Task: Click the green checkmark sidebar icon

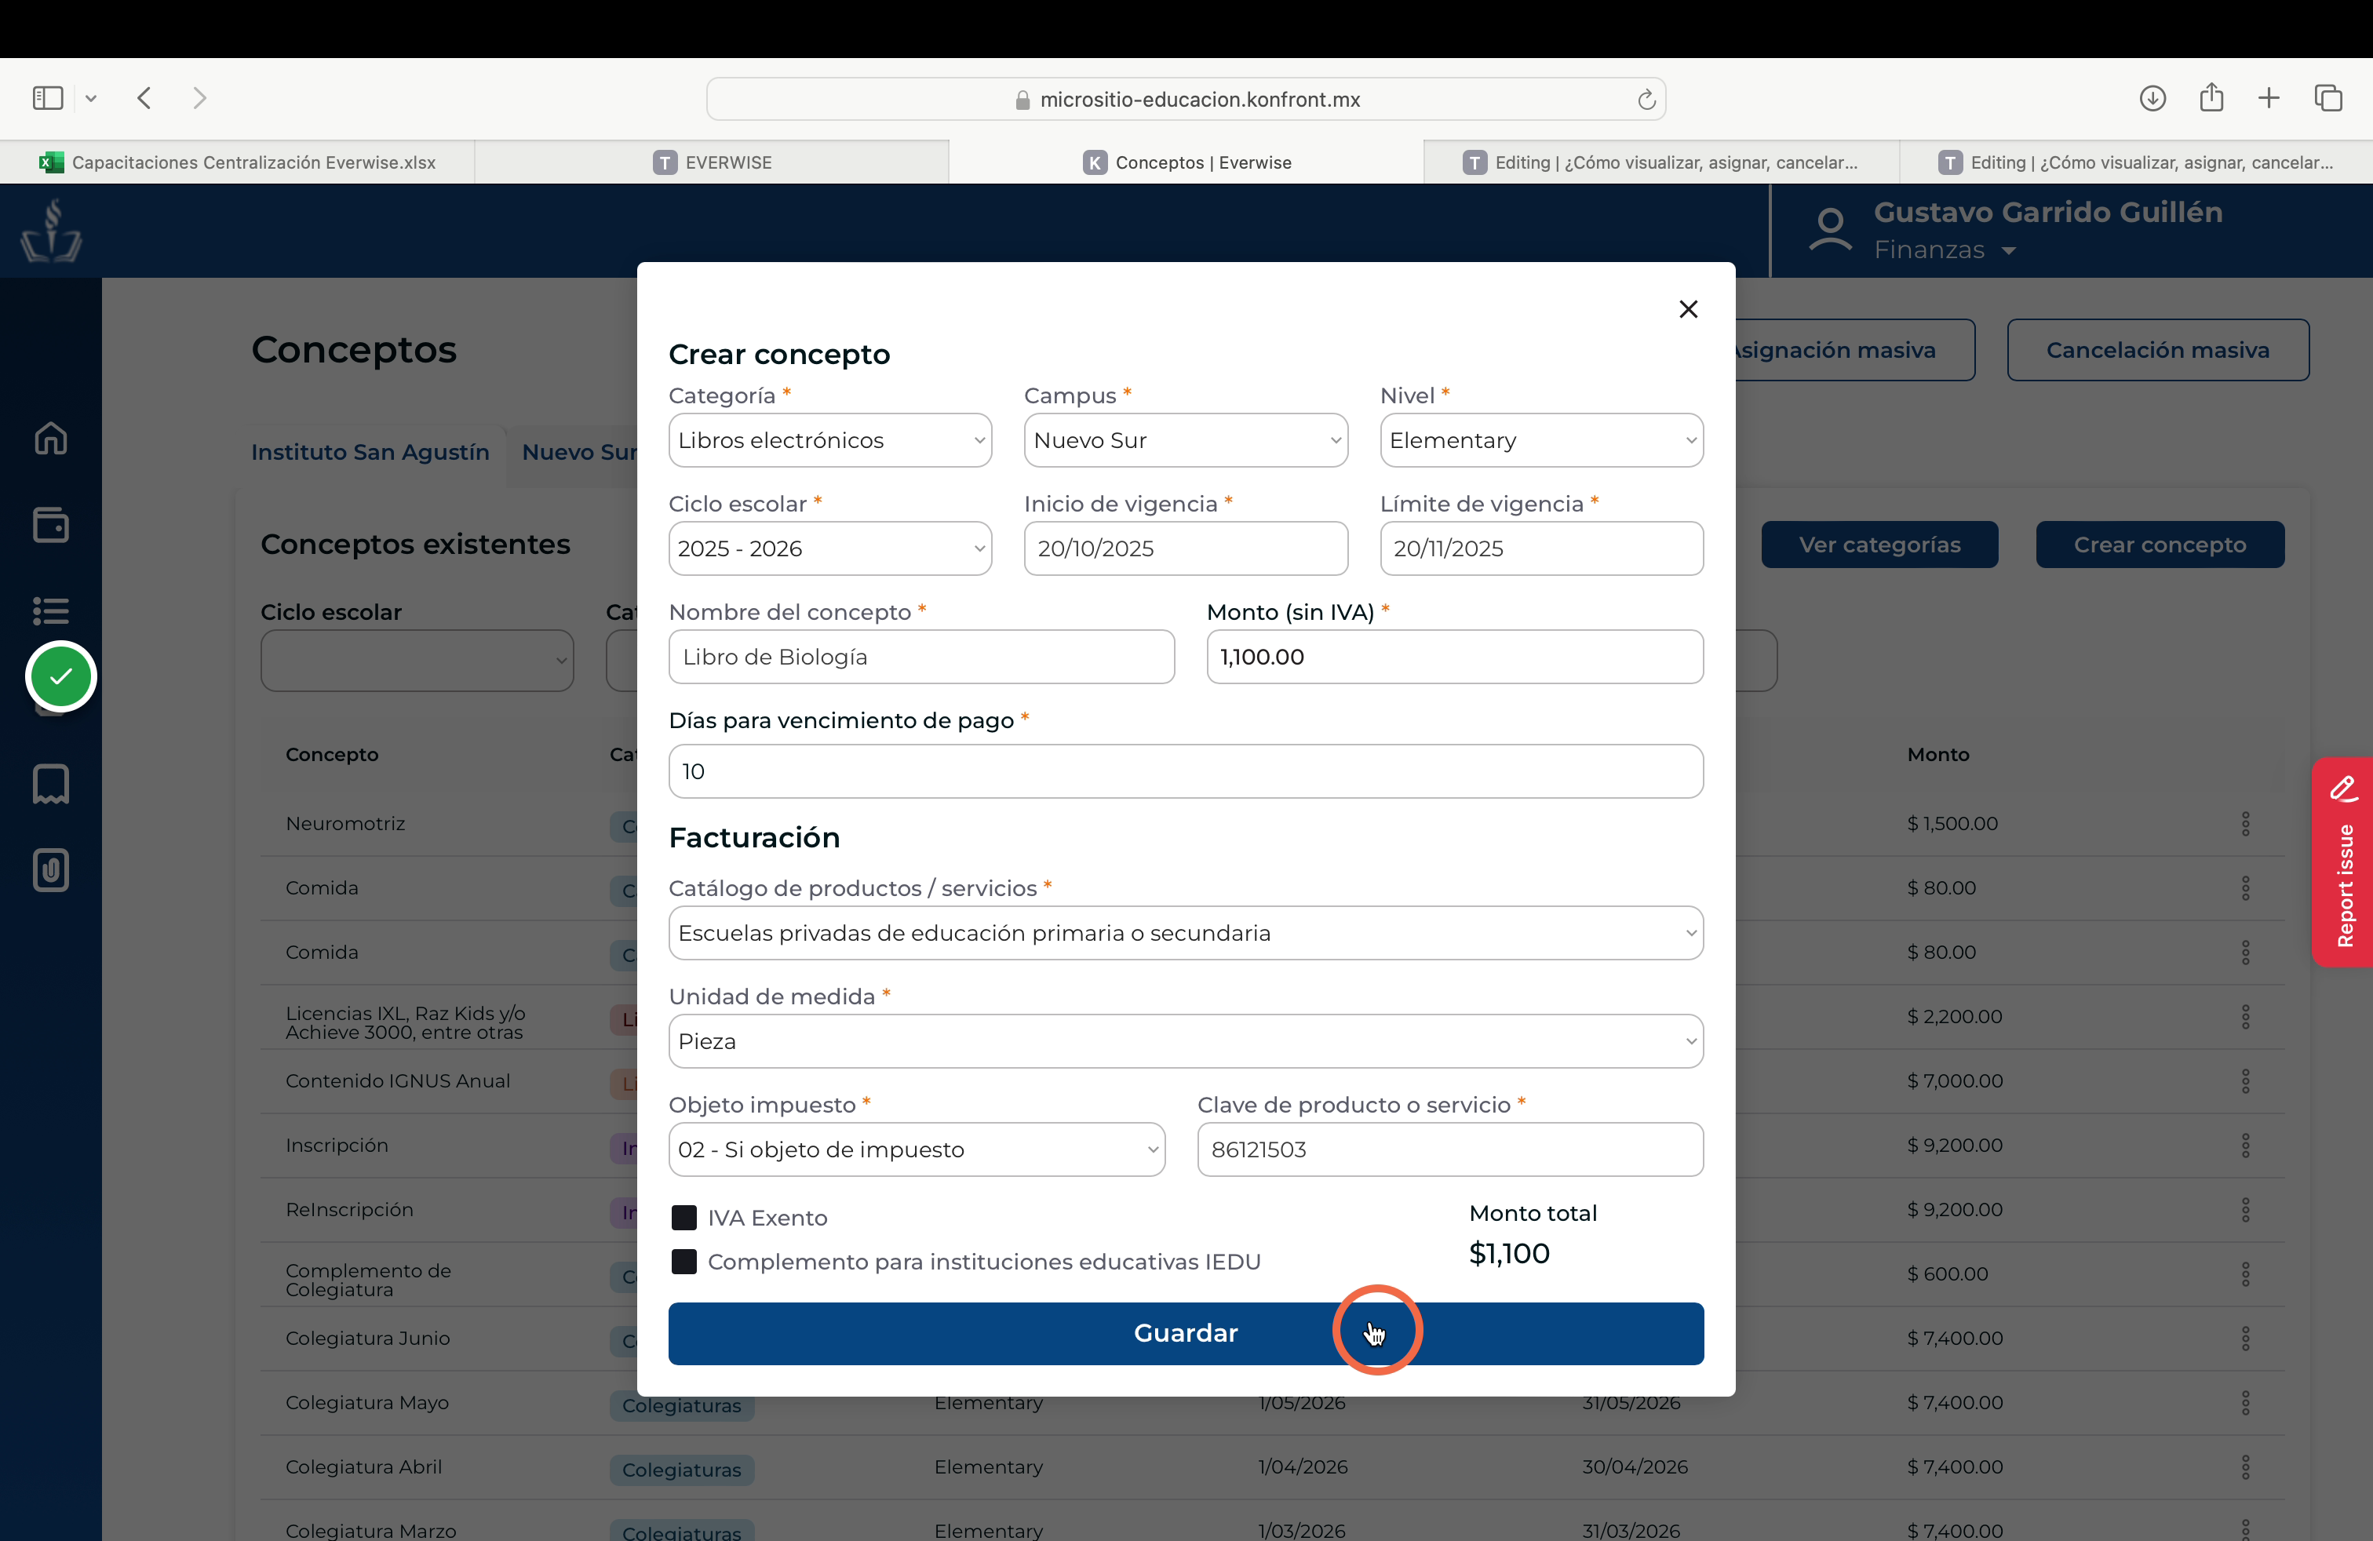Action: point(61,677)
